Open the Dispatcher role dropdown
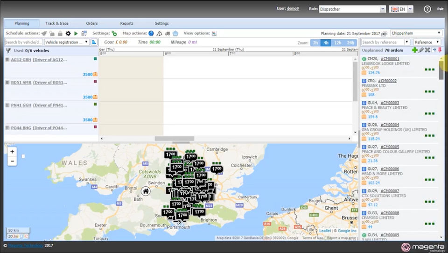Screen dimensions: 448x253 point(352,9)
